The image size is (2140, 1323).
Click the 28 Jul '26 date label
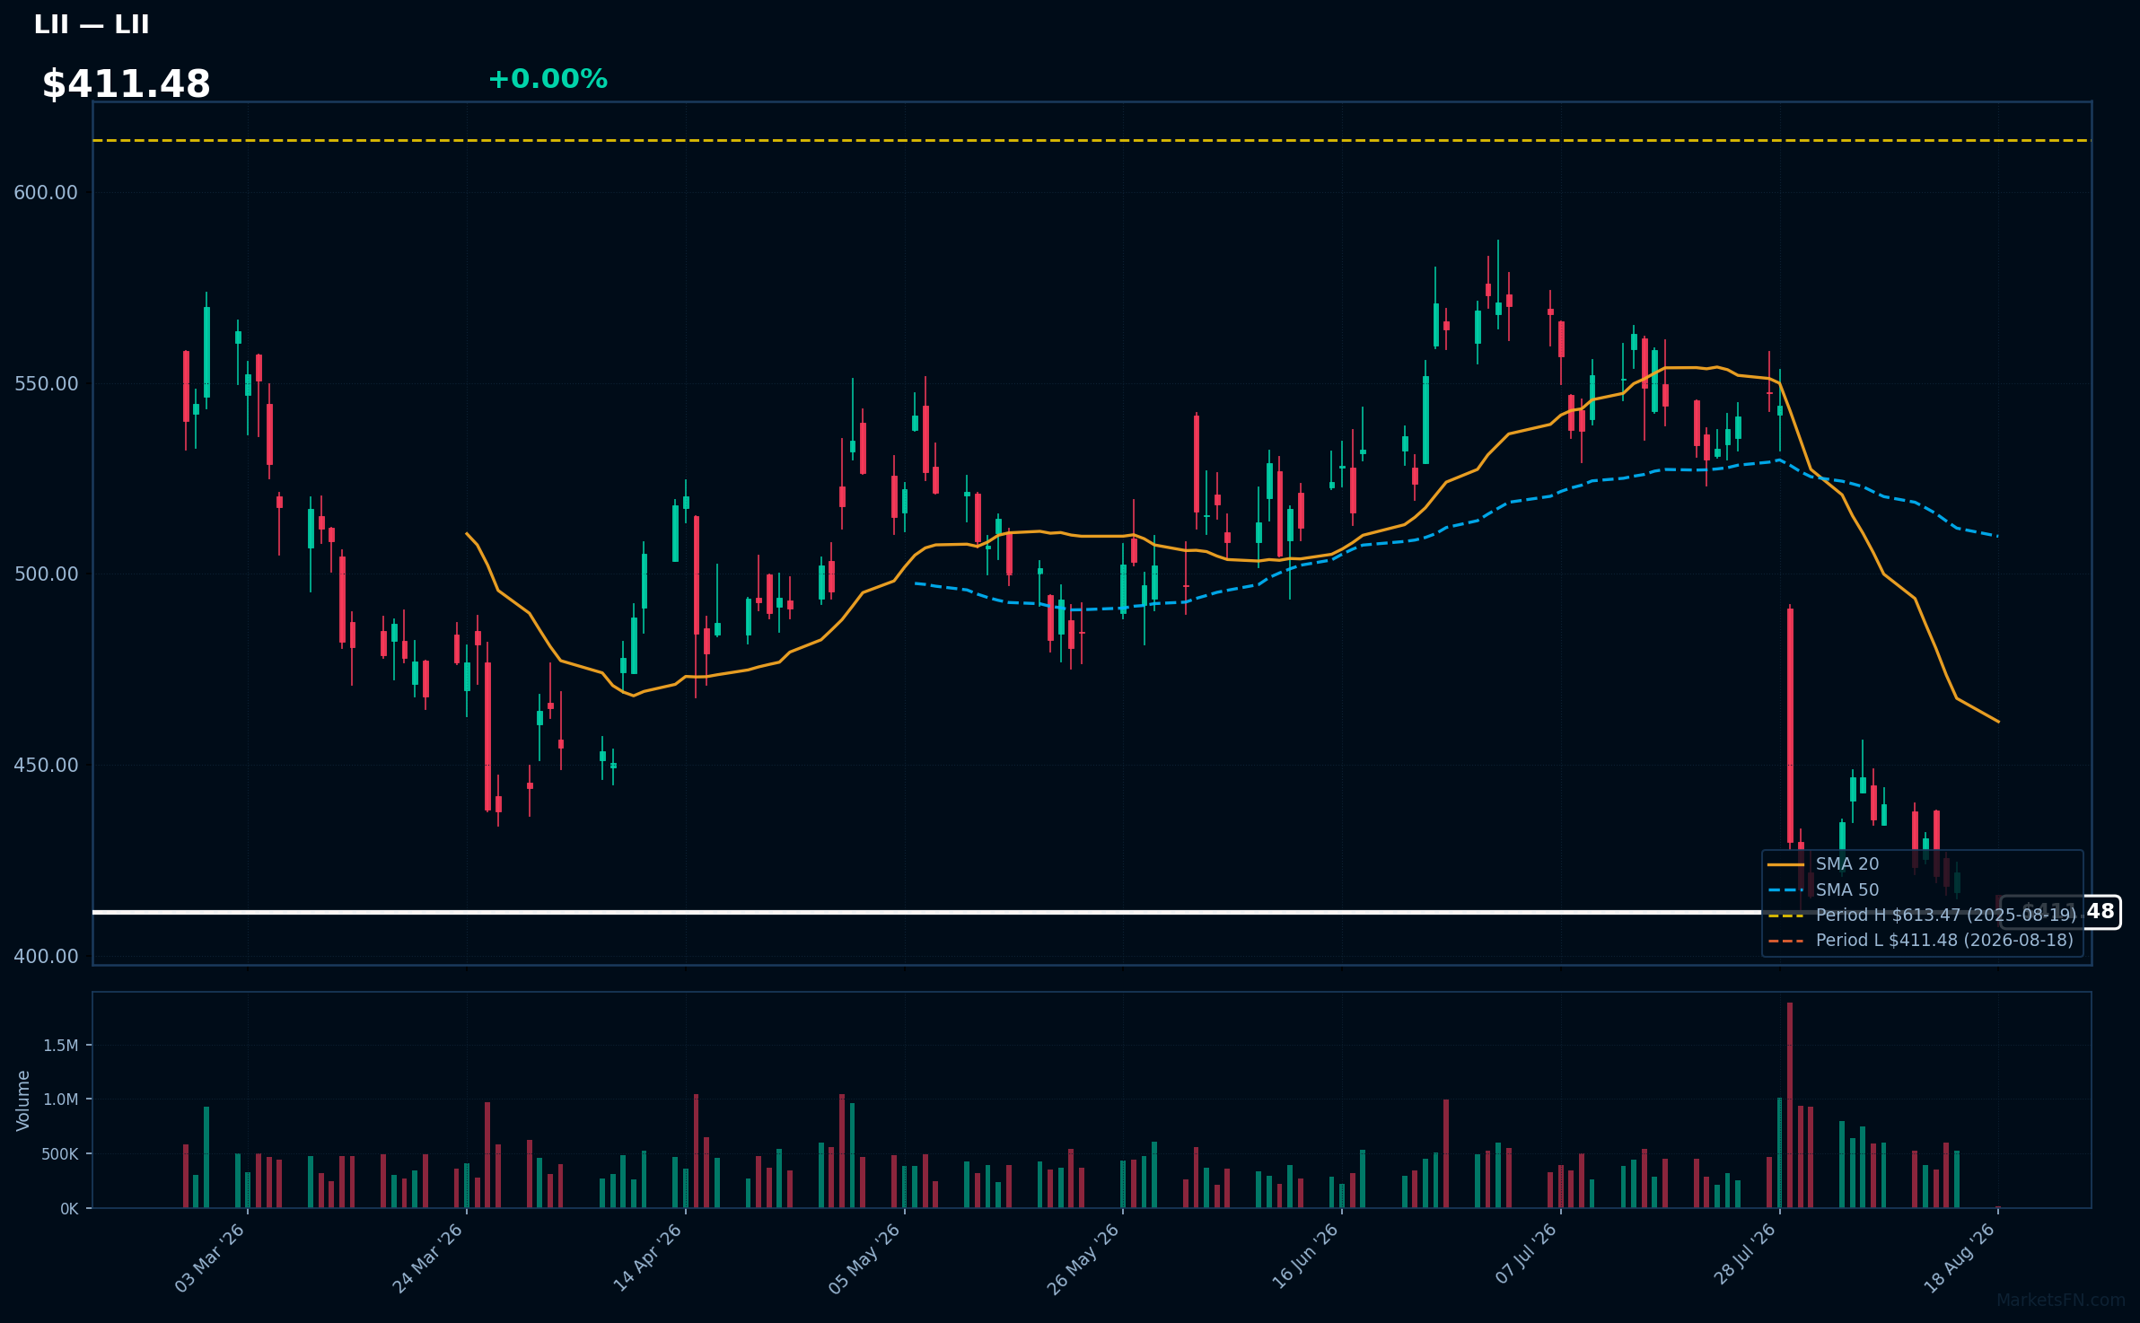click(1745, 1255)
